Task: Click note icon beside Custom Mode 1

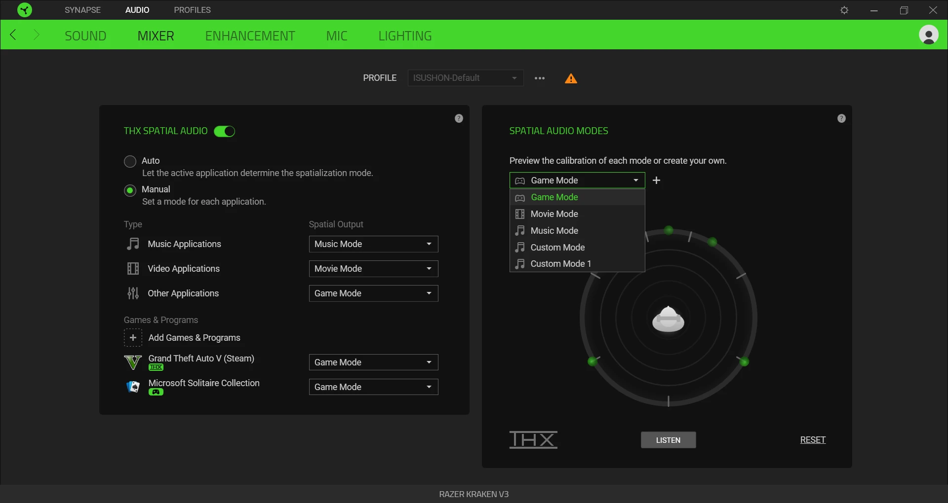Action: coord(520,264)
